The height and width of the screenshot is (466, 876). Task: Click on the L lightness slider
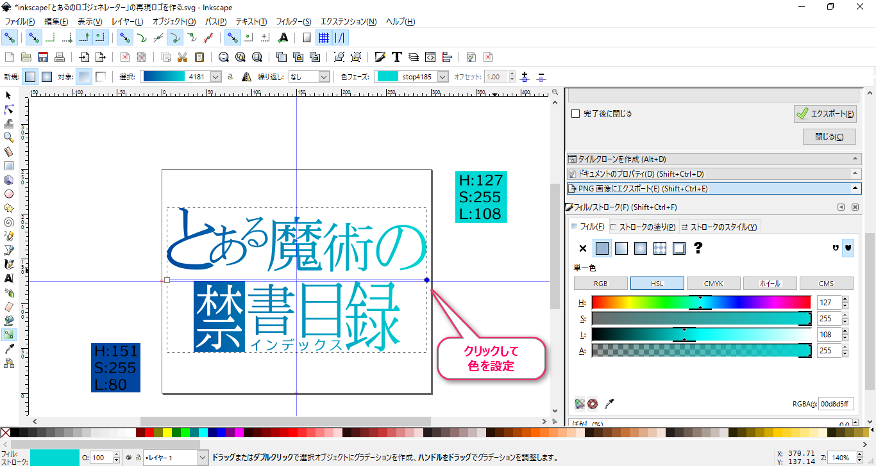click(x=702, y=334)
